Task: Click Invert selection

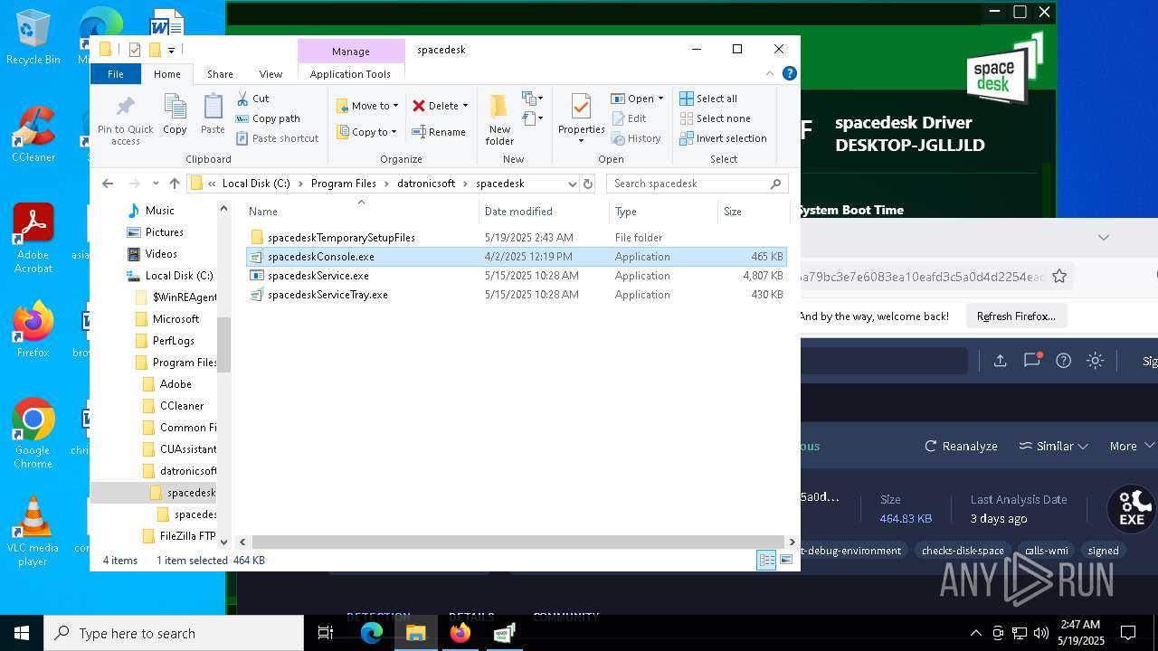Action: click(x=723, y=138)
